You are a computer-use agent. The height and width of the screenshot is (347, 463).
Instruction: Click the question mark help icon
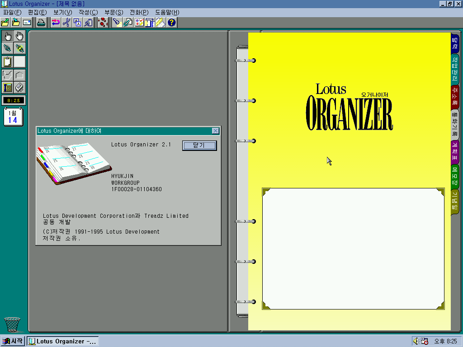pos(171,23)
